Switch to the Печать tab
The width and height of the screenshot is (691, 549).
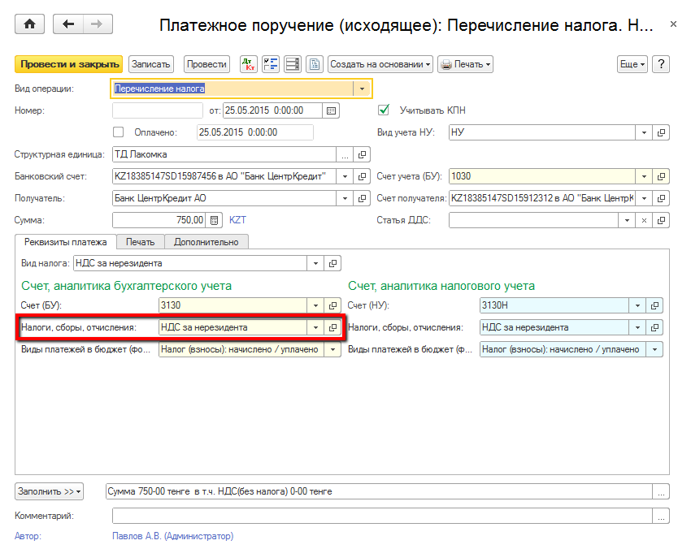click(140, 241)
